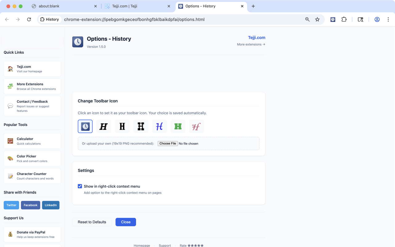This screenshot has height=247, width=395.
Task: Uncheck Show in right-click context menu
Action: (80, 186)
